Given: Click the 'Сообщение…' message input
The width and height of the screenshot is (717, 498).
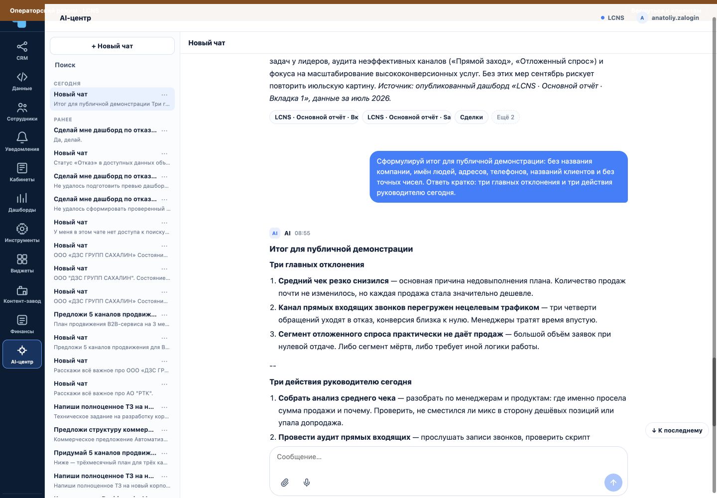Looking at the screenshot, I should pyautogui.click(x=448, y=457).
